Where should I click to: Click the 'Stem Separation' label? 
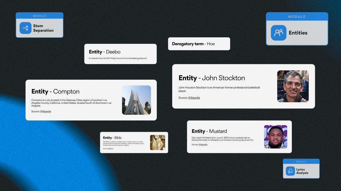pyautogui.click(x=43, y=28)
